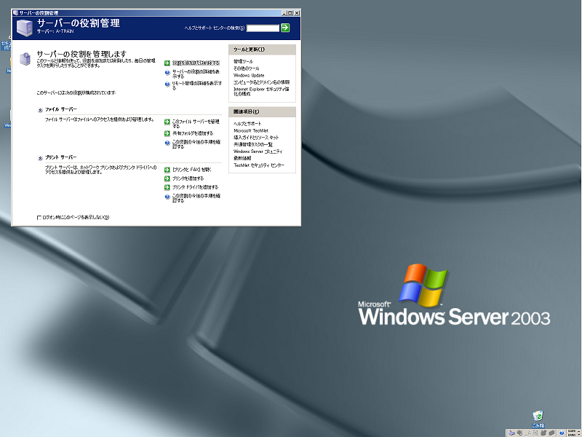
Task: Open その他のツール in the tools panel
Action: coord(247,68)
